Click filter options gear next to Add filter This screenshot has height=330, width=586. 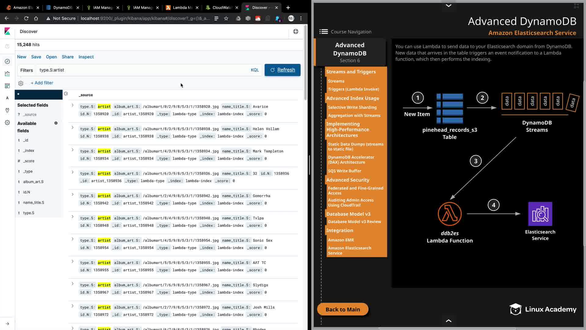[21, 83]
